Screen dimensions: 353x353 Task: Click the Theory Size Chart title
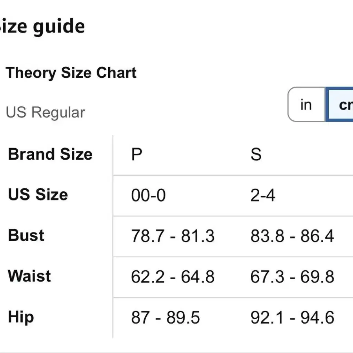pos(71,73)
